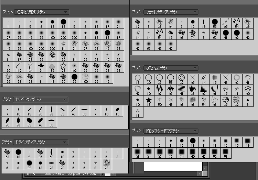Select the triangle brush 9 in custom brushes
The width and height of the screenshot is (258, 180).
248,101
